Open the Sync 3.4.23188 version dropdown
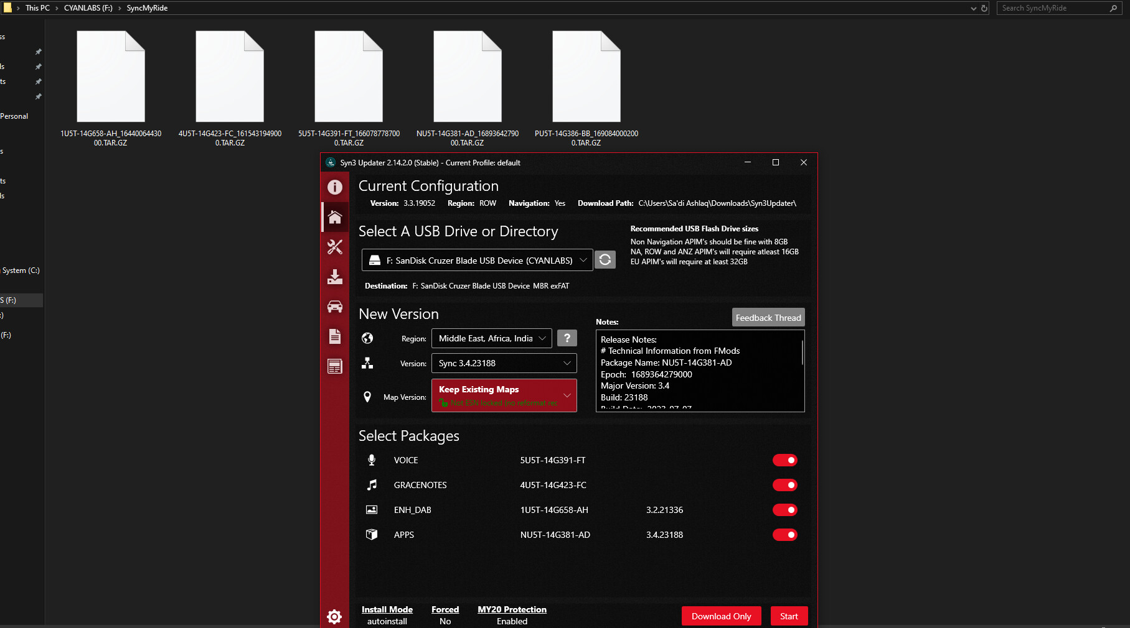The width and height of the screenshot is (1130, 628). [504, 363]
